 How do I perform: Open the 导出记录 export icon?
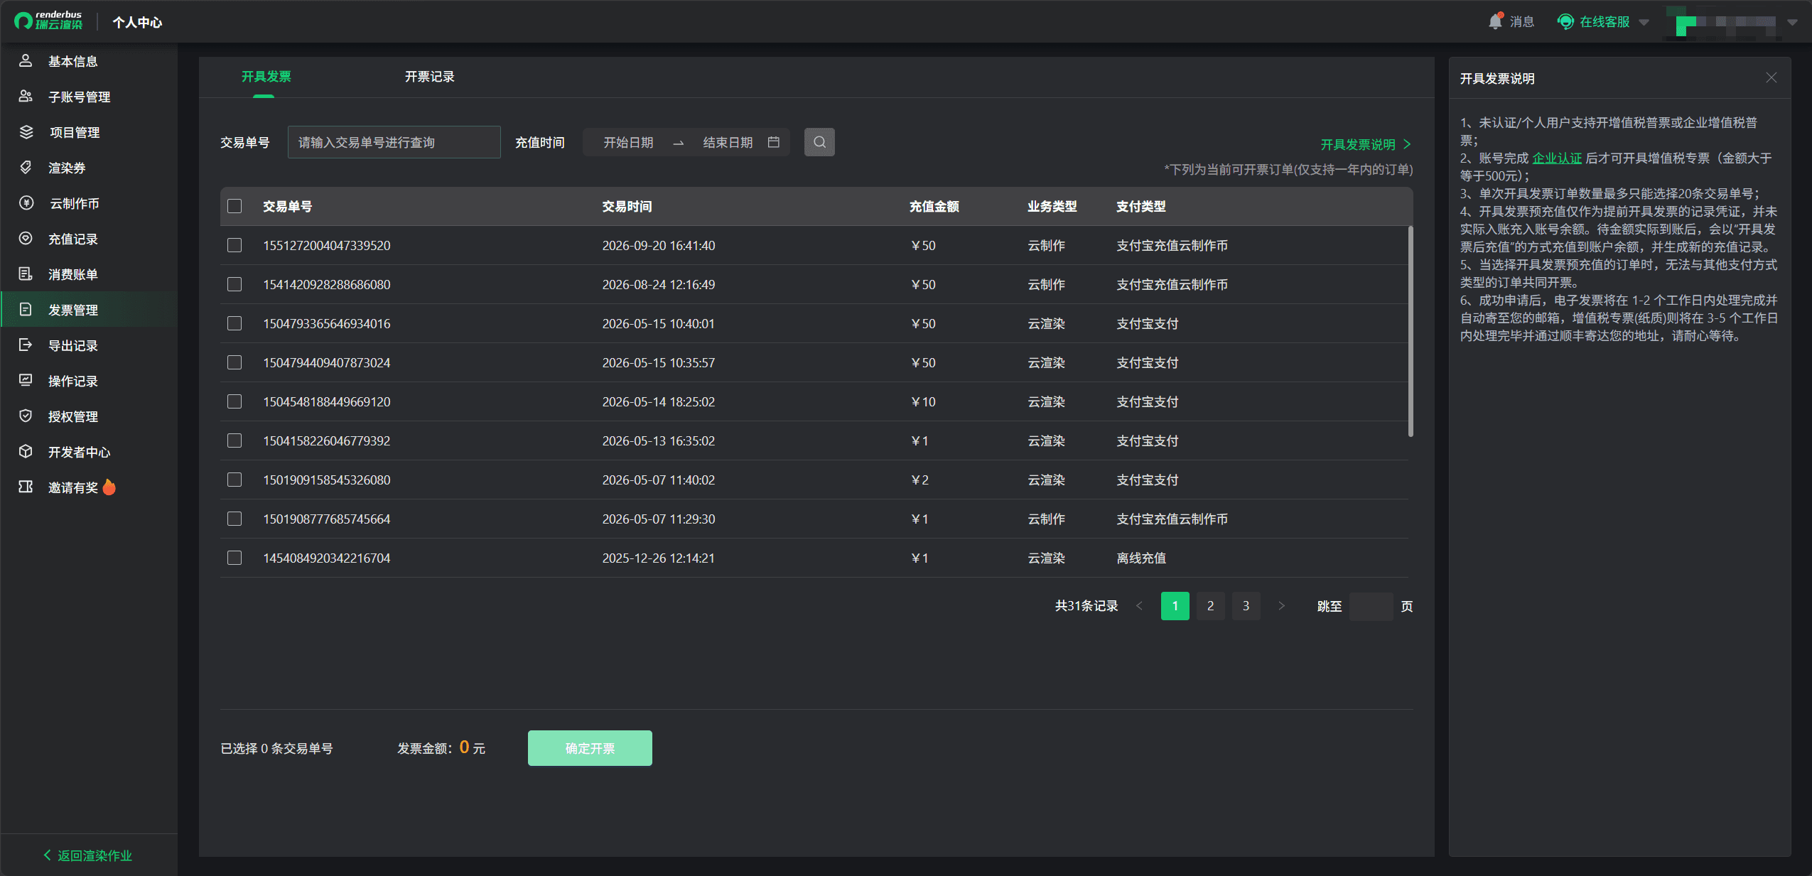pyautogui.click(x=26, y=345)
